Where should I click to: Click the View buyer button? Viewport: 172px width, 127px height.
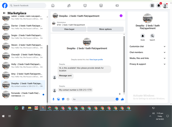(x=69, y=29)
